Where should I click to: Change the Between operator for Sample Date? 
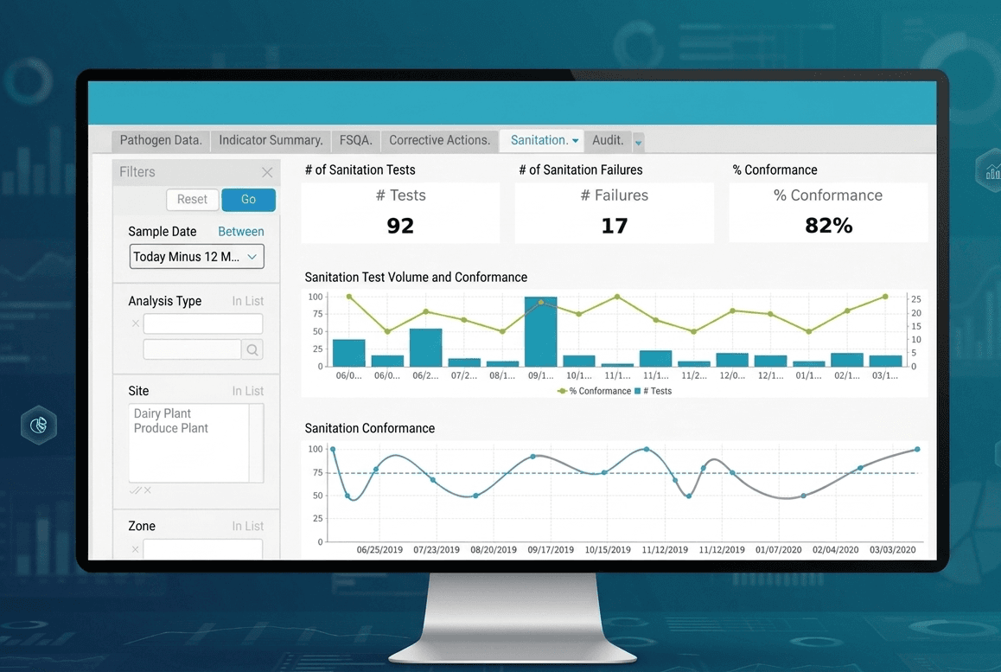click(x=240, y=231)
